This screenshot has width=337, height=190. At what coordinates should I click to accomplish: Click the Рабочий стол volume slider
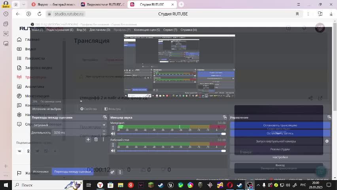coord(171,151)
